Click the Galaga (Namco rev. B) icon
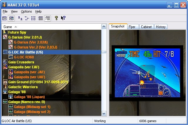The width and height of the screenshot is (188, 125). (x=5, y=102)
